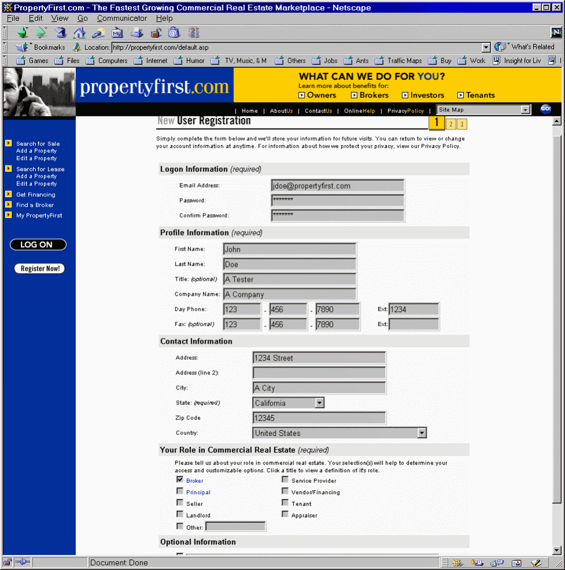Screen dimensions: 565x570
Task: Click the Reload page toolbar icon
Action: point(61,33)
